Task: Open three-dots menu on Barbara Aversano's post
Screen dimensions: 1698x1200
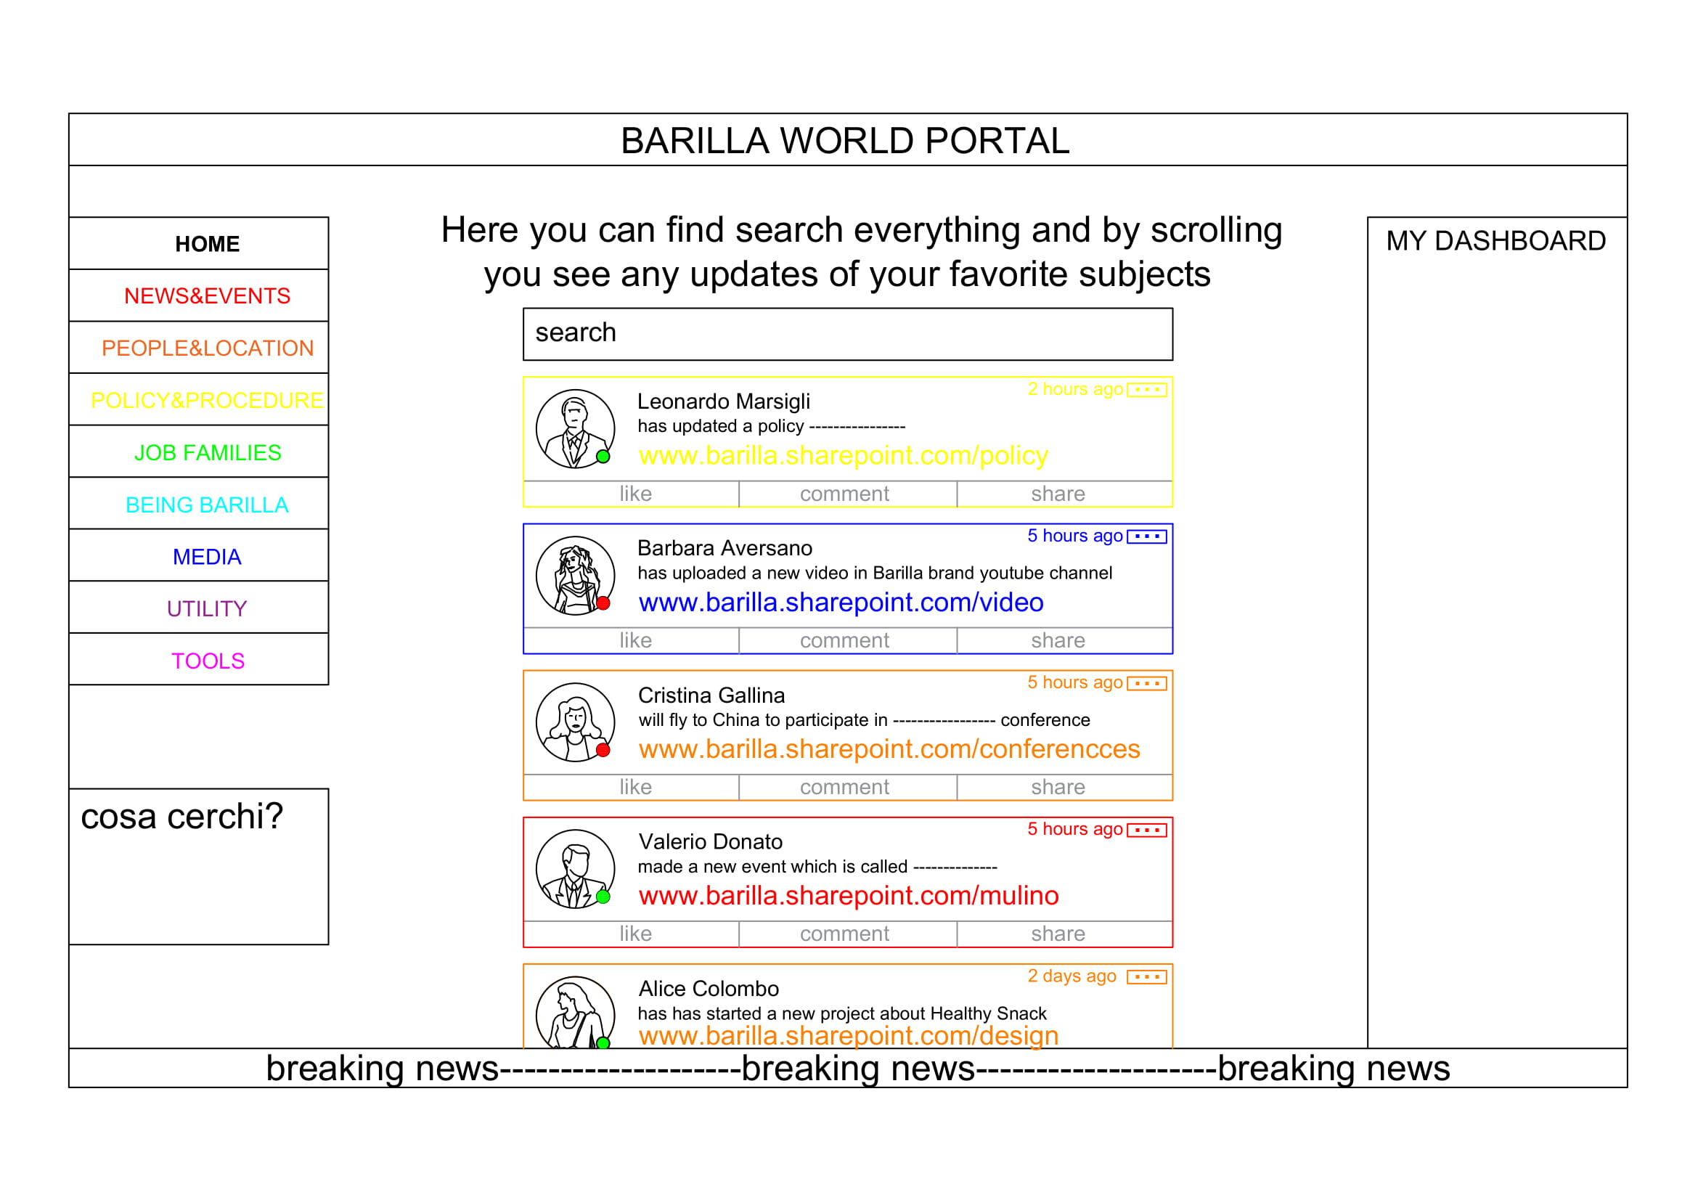Action: 1146,536
